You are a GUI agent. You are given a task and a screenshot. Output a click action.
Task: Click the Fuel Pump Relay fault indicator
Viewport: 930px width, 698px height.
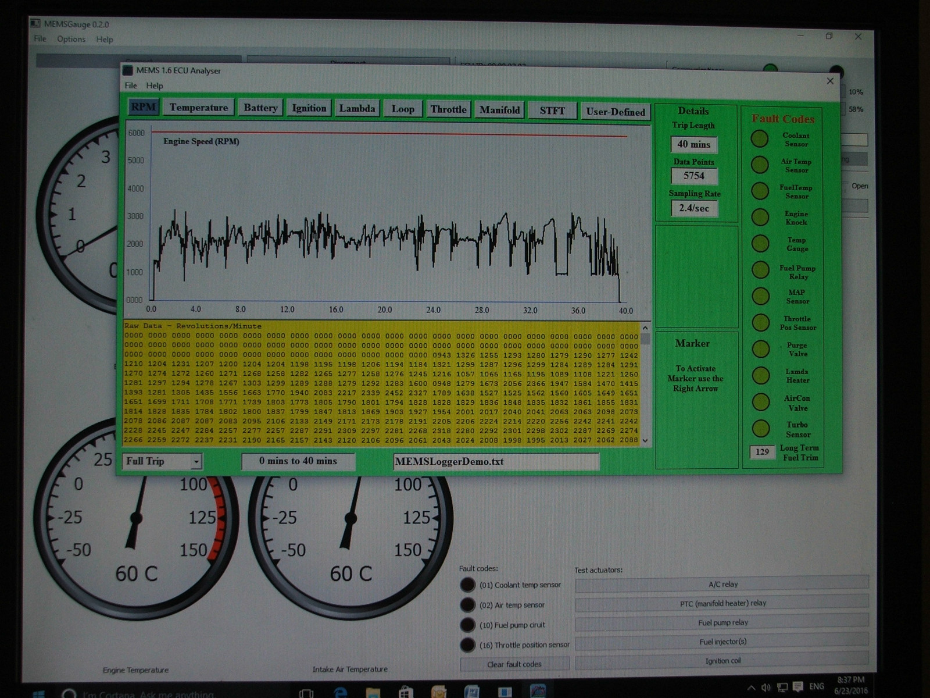click(x=760, y=270)
